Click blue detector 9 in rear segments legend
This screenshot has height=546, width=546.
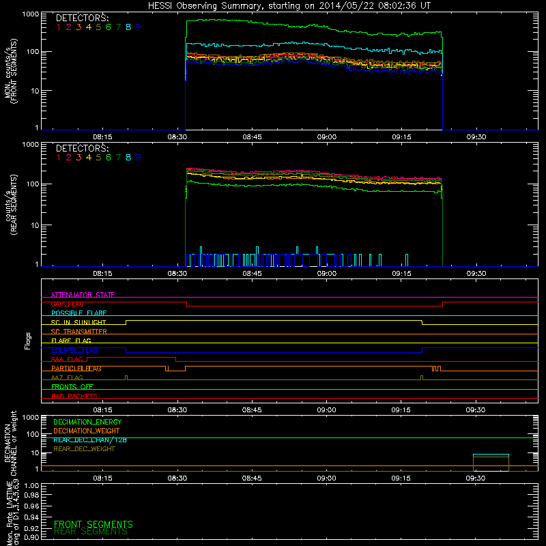(x=139, y=158)
